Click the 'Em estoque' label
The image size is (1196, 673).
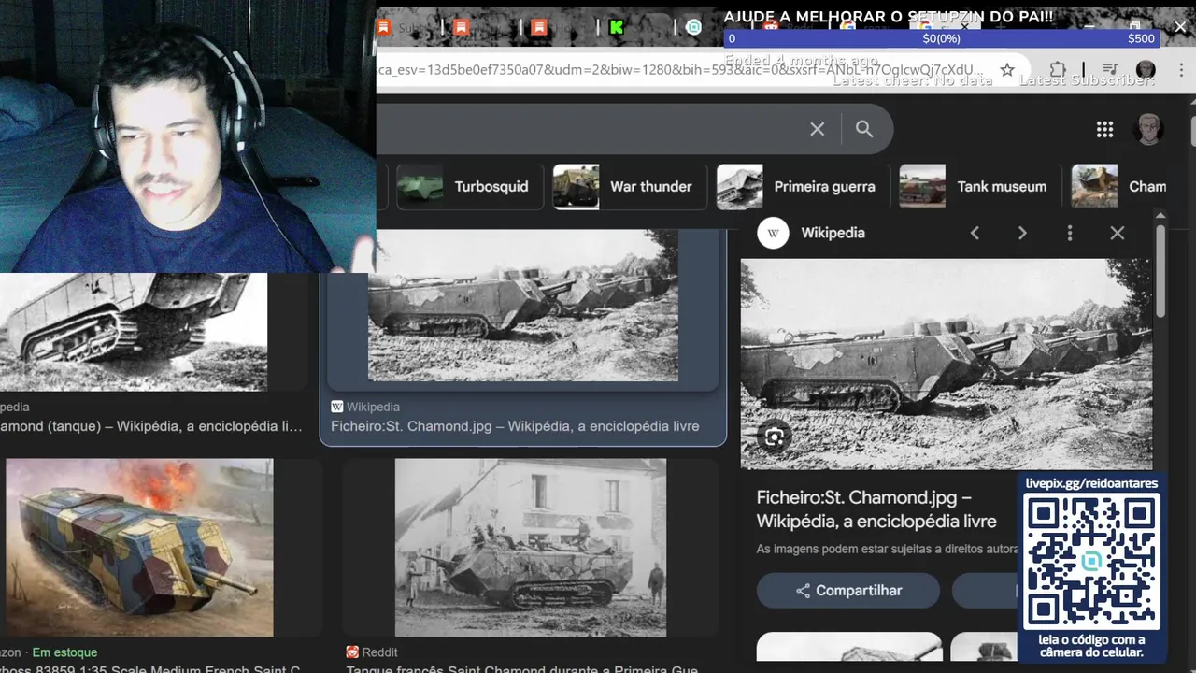click(64, 652)
